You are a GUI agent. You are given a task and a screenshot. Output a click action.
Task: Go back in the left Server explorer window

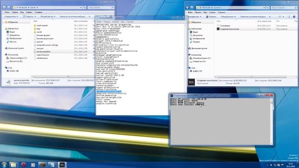(x=5, y=7)
